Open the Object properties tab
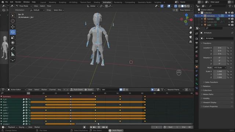 [197, 67]
